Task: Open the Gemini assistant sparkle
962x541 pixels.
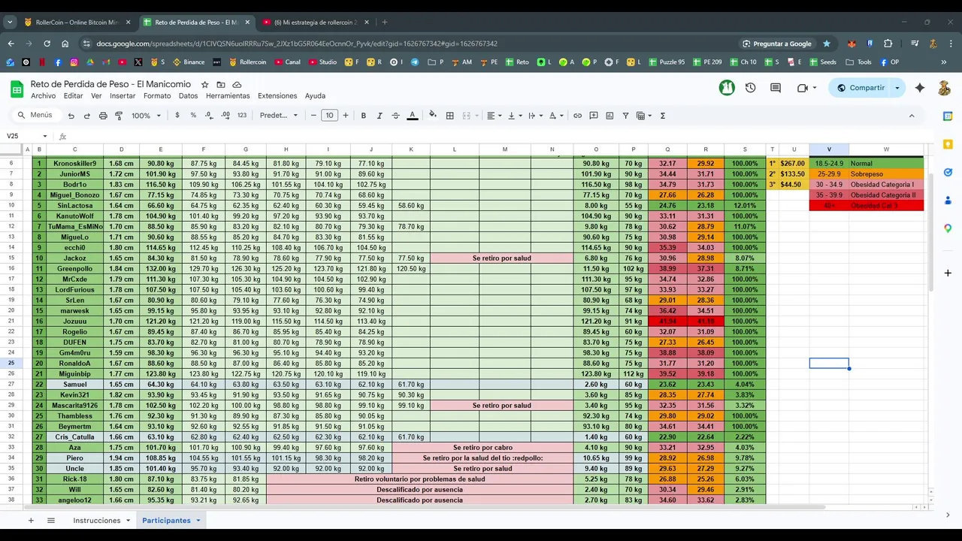Action: pyautogui.click(x=920, y=88)
